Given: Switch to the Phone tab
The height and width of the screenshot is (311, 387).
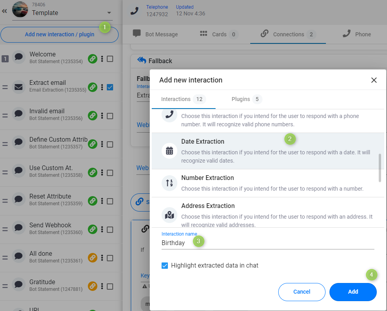Looking at the screenshot, I should tap(357, 34).
